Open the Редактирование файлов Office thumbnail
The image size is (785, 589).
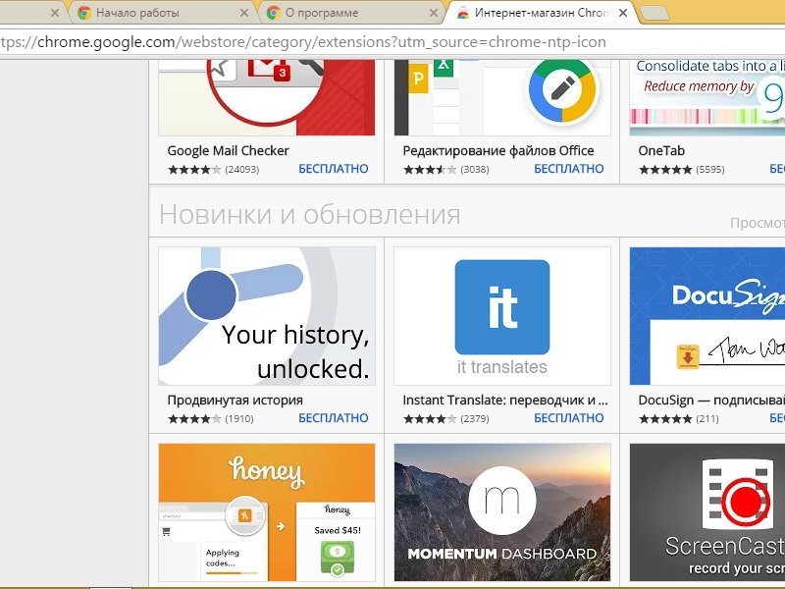point(502,97)
